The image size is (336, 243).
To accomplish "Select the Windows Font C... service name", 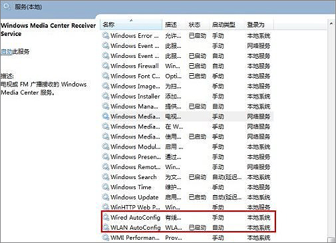I will (x=135, y=76).
